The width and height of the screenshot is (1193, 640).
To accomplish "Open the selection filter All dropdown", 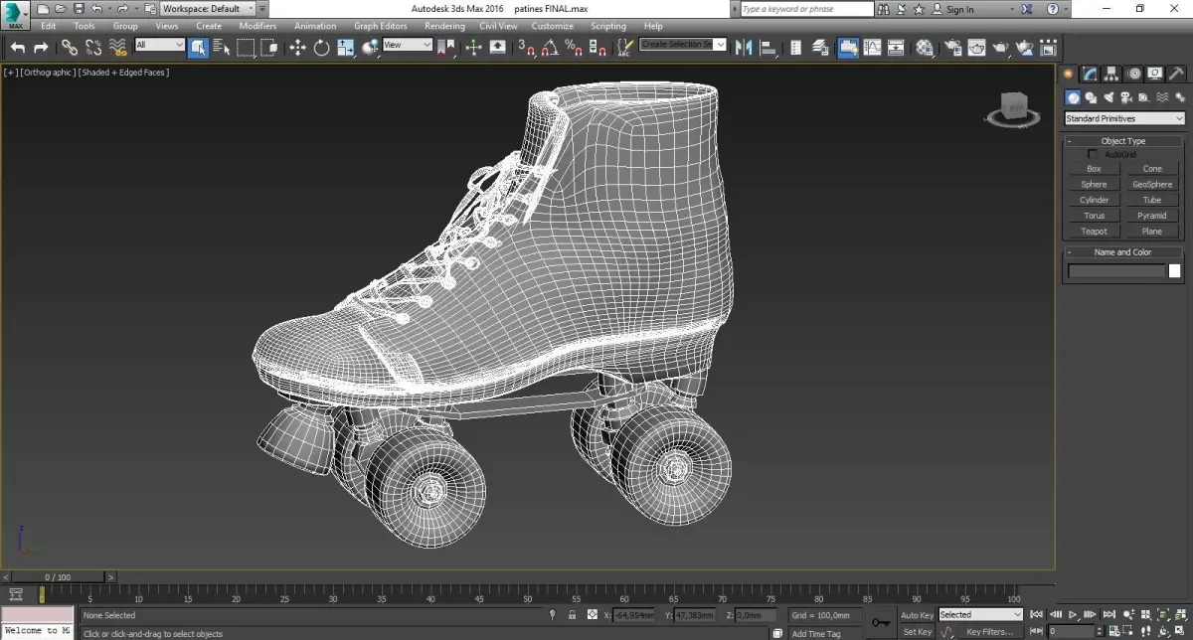I will tap(159, 45).
